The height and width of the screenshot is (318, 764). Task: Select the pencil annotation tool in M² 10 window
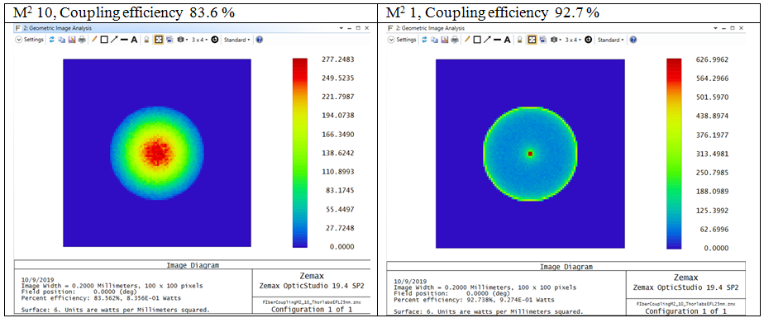94,40
